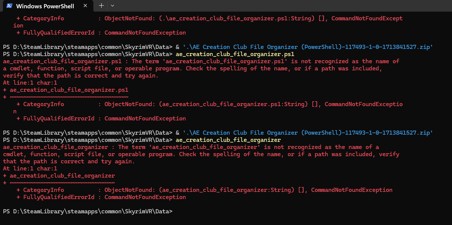452x225 pixels.
Task: Click the last empty prompt line
Action: pyautogui.click(x=87, y=211)
